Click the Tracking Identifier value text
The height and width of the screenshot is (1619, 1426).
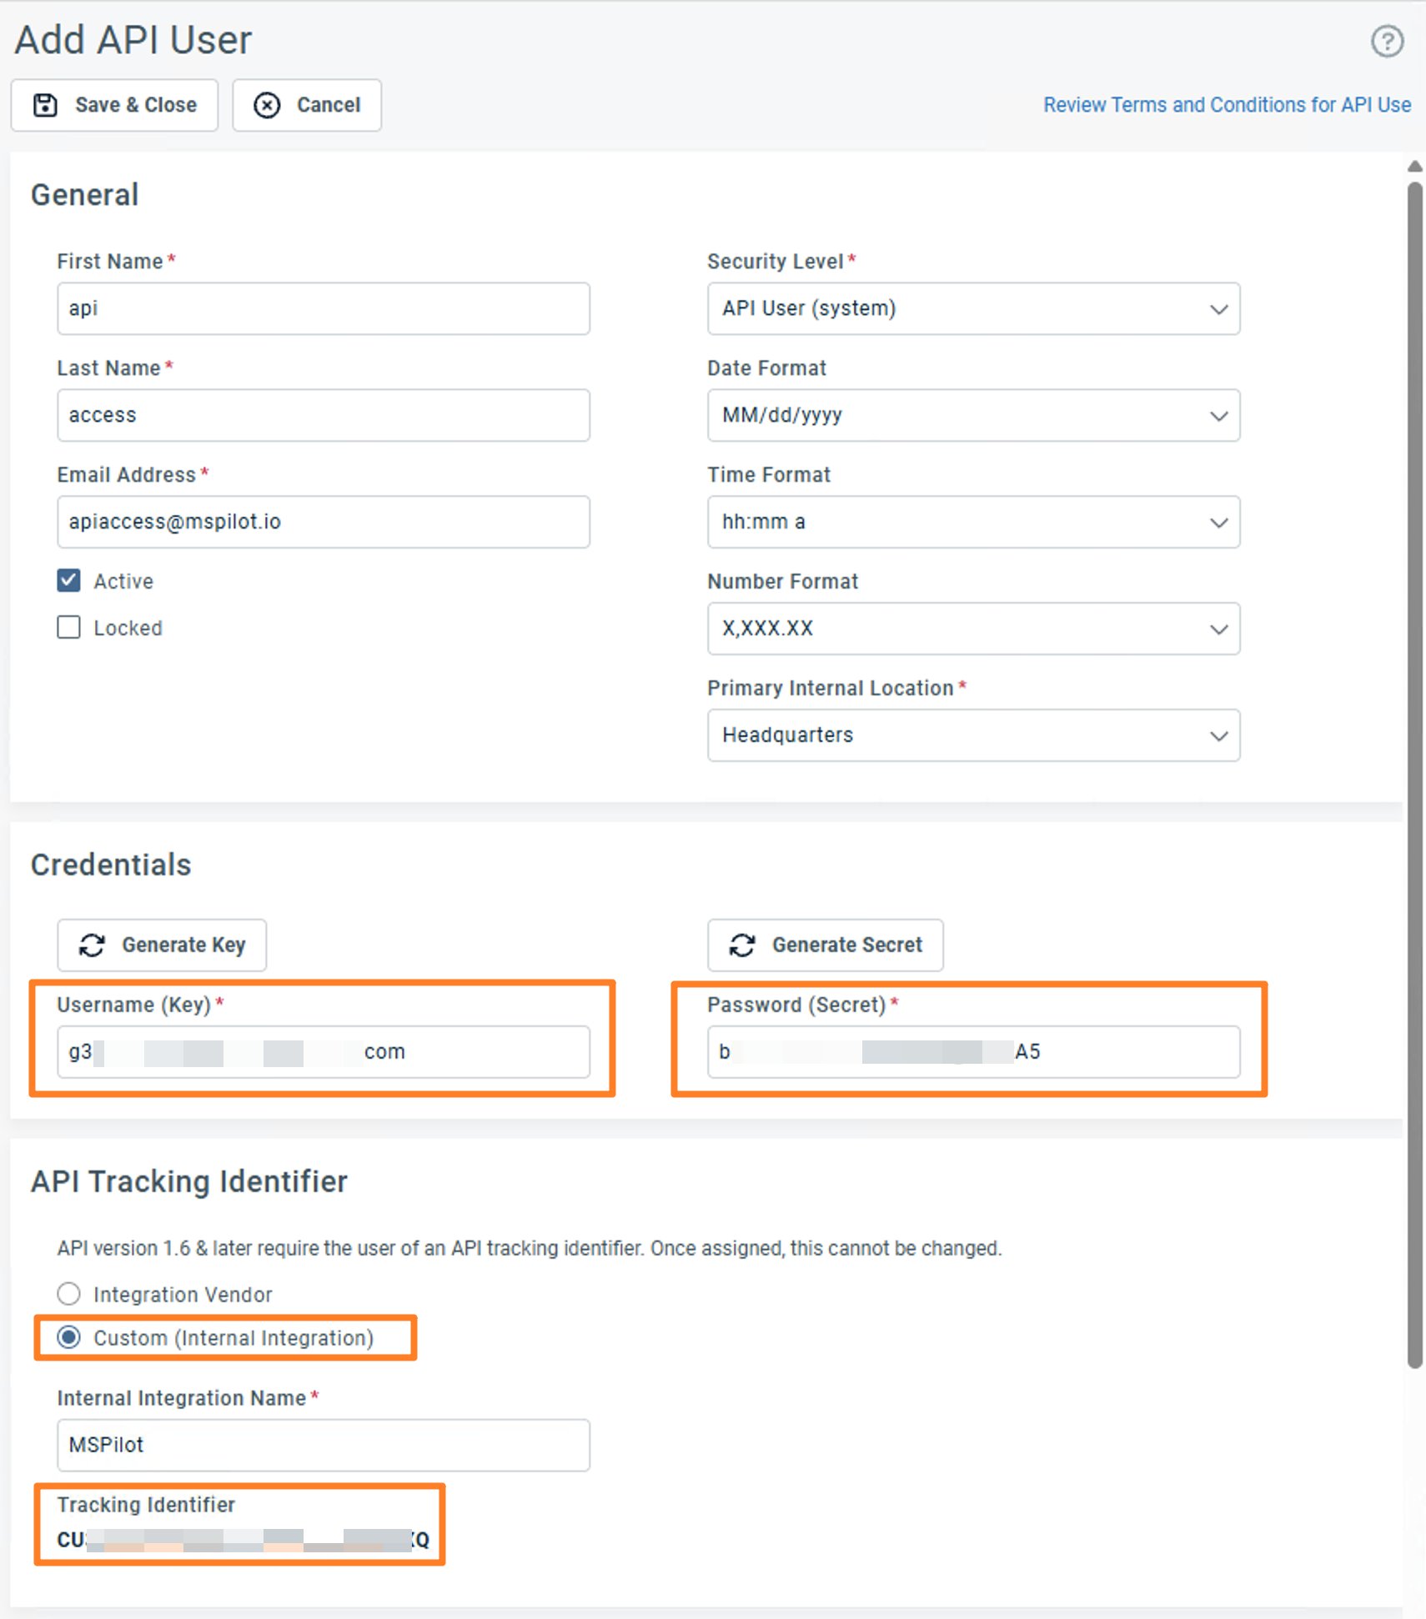[244, 1540]
